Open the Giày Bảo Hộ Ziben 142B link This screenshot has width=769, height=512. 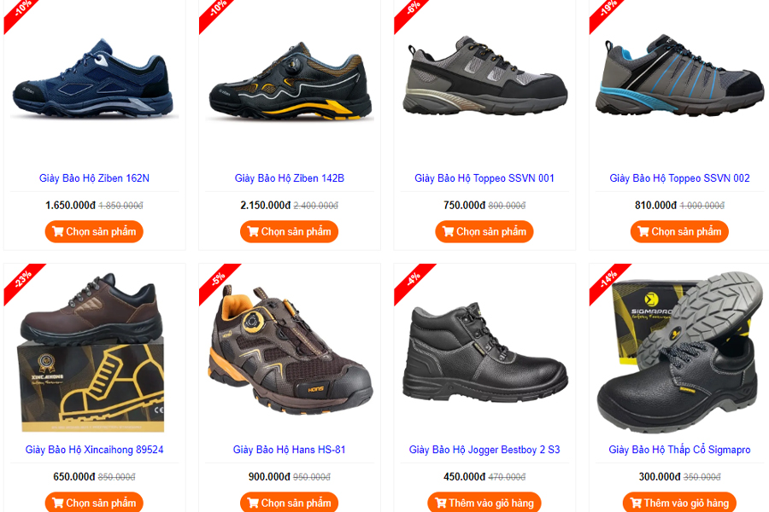point(290,178)
